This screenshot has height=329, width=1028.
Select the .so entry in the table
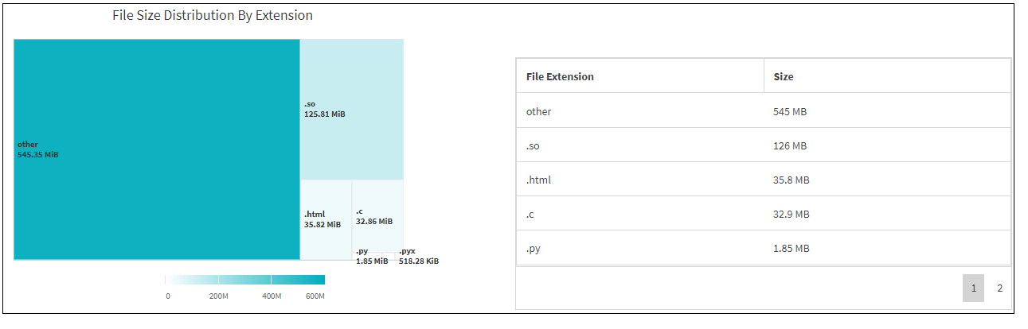click(x=534, y=145)
